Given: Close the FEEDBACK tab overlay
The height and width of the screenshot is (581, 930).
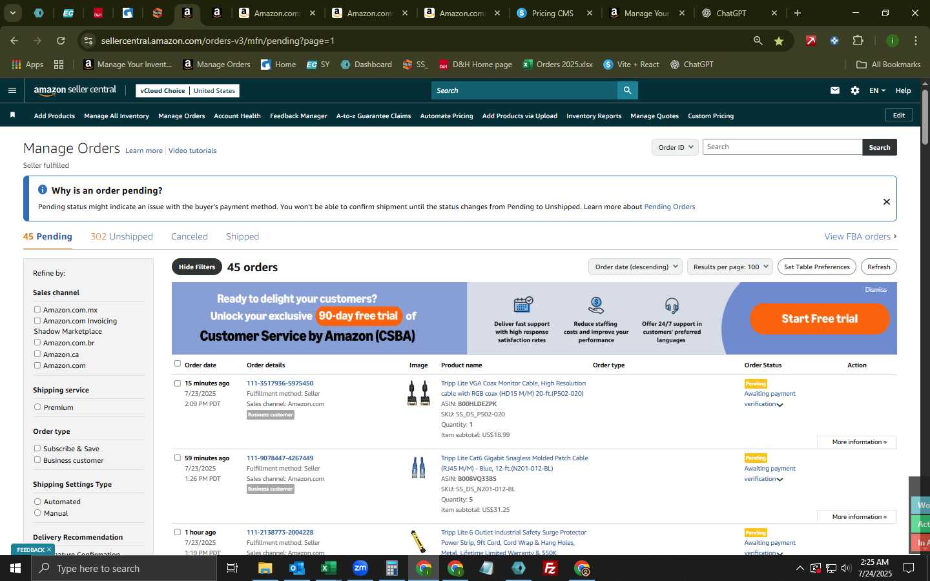Looking at the screenshot, I should [48, 549].
